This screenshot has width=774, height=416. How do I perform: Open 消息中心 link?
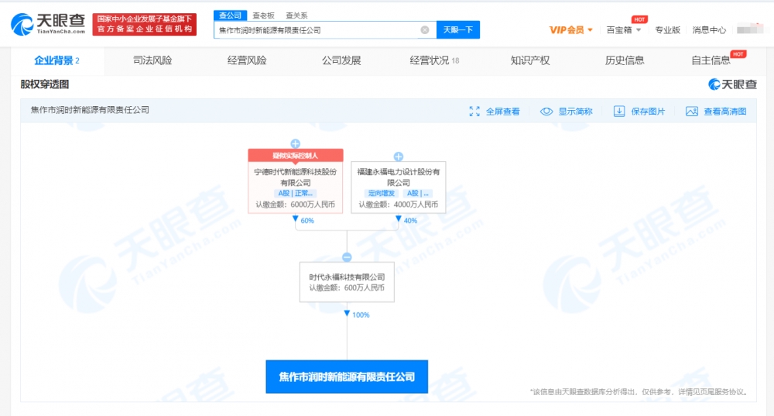click(x=709, y=30)
